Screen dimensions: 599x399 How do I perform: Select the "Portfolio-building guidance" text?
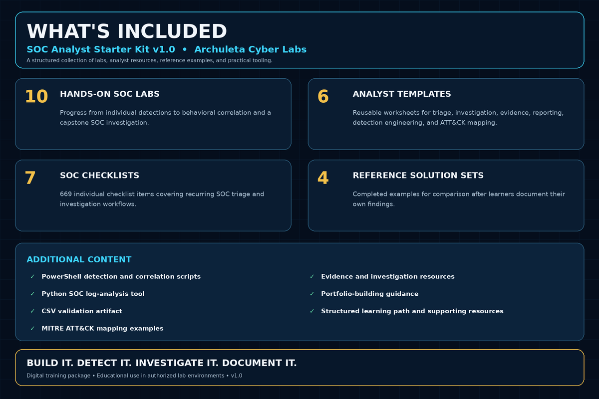click(x=370, y=294)
